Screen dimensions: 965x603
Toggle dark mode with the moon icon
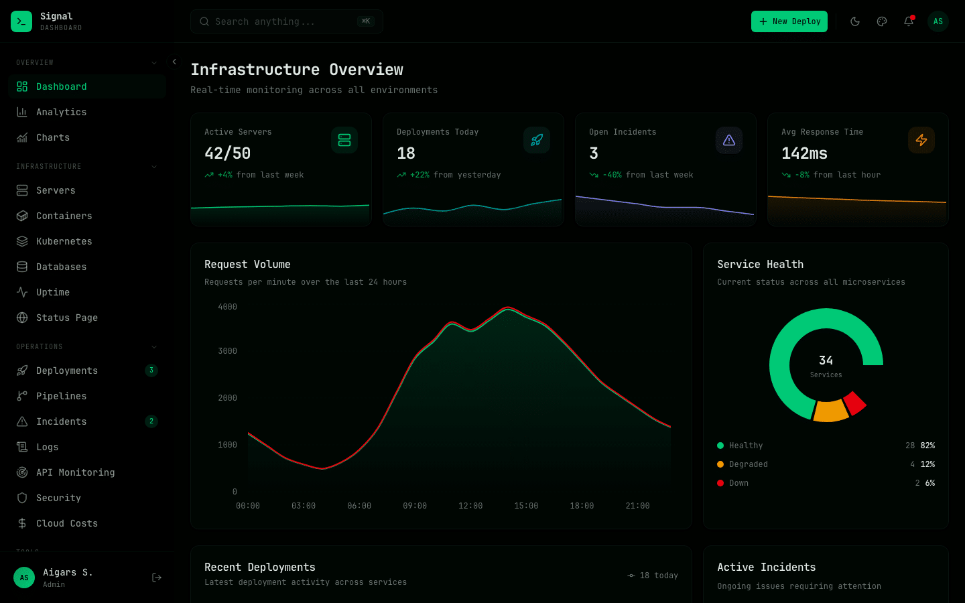[x=855, y=21]
